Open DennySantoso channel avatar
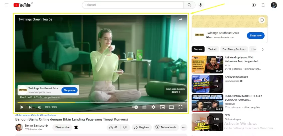This screenshot has height=136, width=283. click(x=19, y=127)
